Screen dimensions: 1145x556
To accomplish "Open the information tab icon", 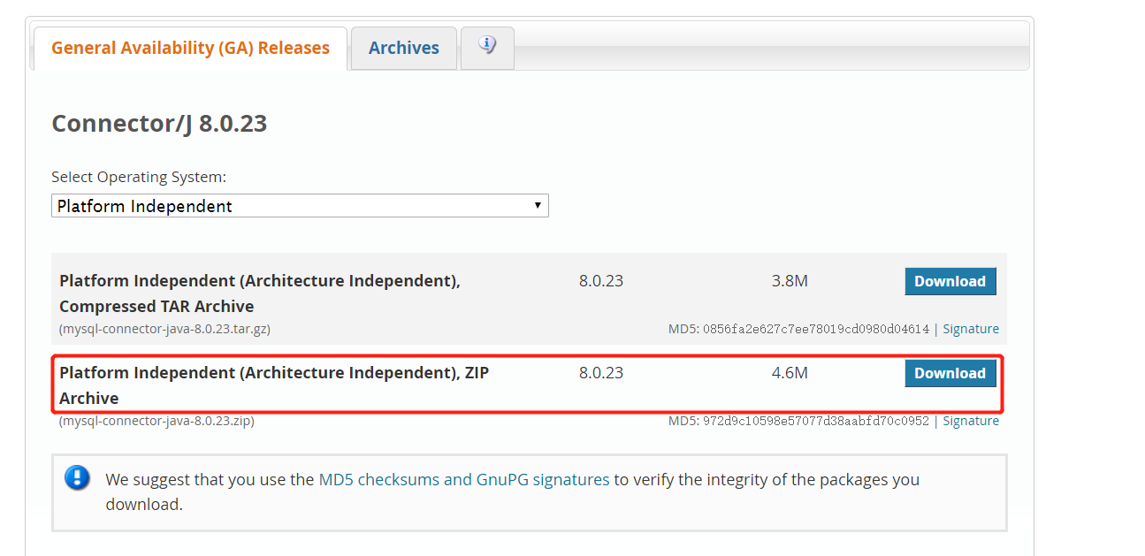I will (487, 44).
